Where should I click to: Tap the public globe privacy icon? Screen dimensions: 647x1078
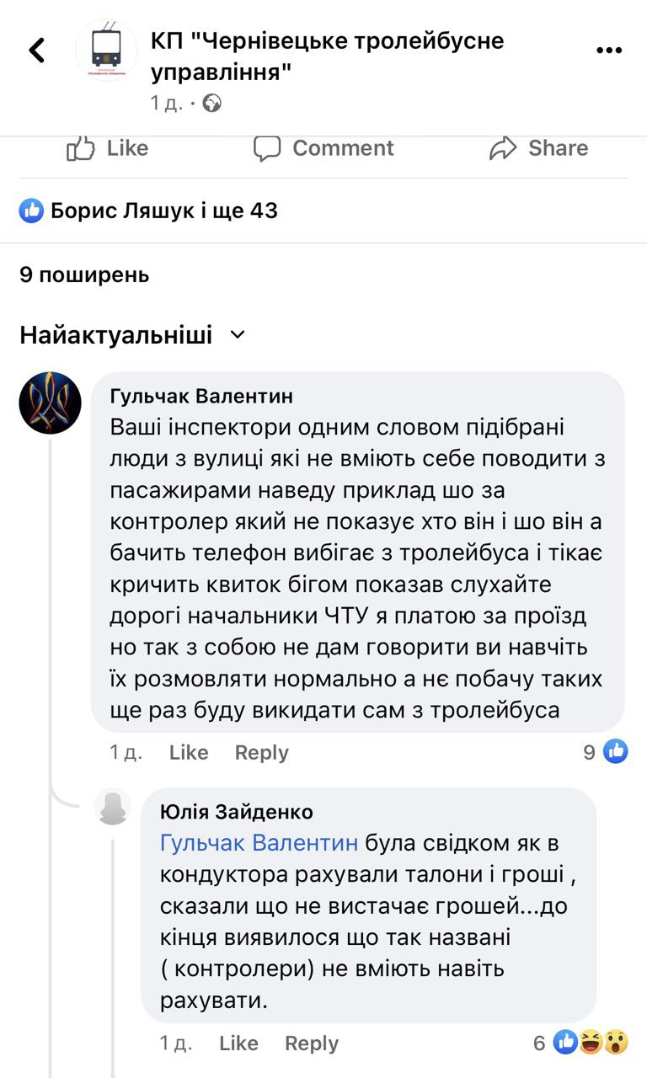tap(212, 104)
